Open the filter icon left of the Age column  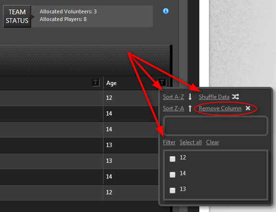tap(96, 83)
